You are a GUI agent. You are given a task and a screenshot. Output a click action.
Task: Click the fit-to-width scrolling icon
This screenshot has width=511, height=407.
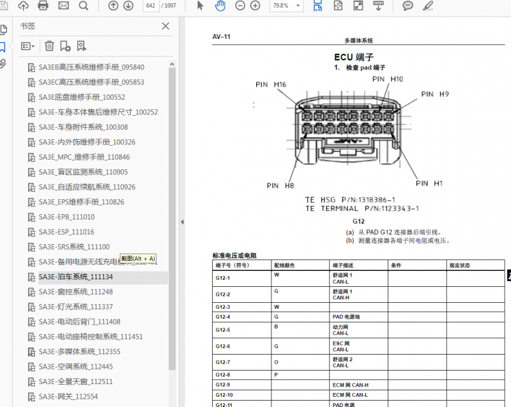(x=317, y=5)
